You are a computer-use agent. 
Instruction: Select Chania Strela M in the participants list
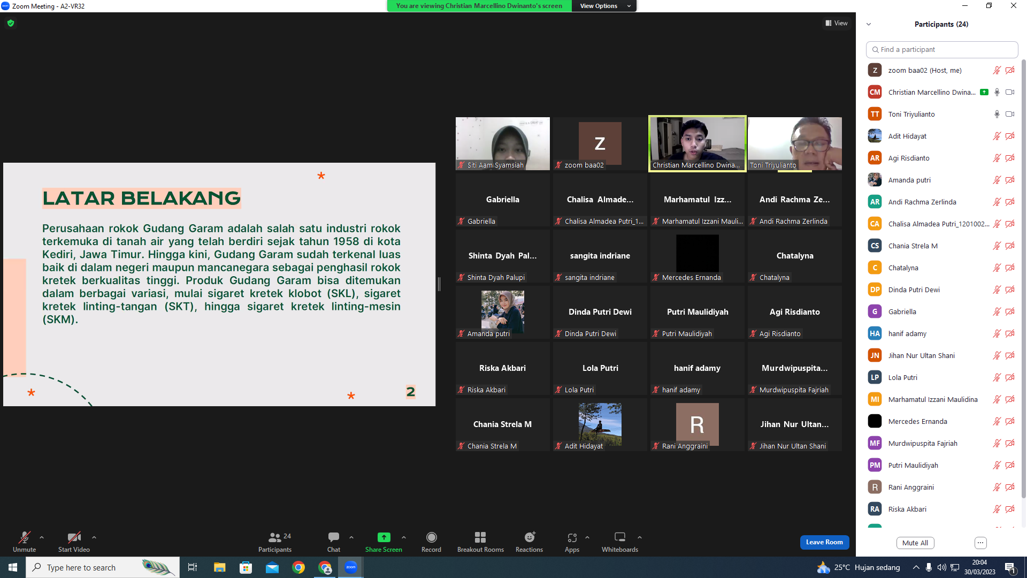[942, 246]
